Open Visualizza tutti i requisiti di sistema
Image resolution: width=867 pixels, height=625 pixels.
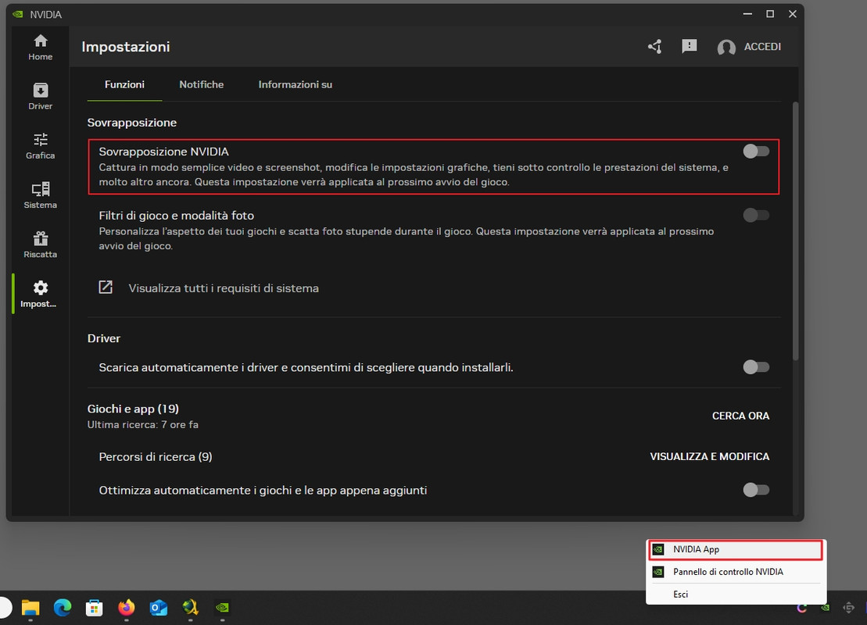point(224,288)
